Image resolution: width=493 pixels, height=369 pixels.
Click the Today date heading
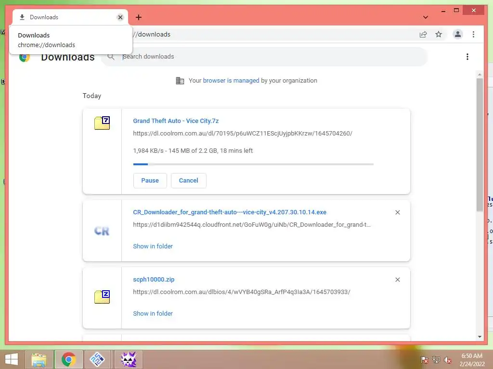(92, 96)
